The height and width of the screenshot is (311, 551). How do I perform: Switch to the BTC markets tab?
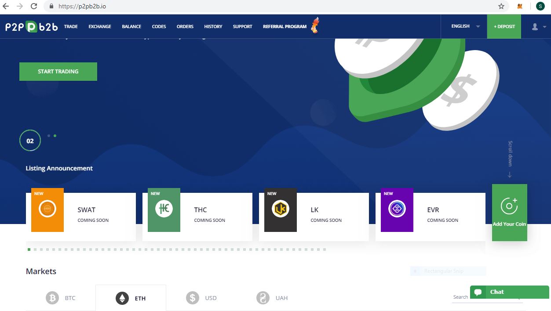click(x=61, y=298)
